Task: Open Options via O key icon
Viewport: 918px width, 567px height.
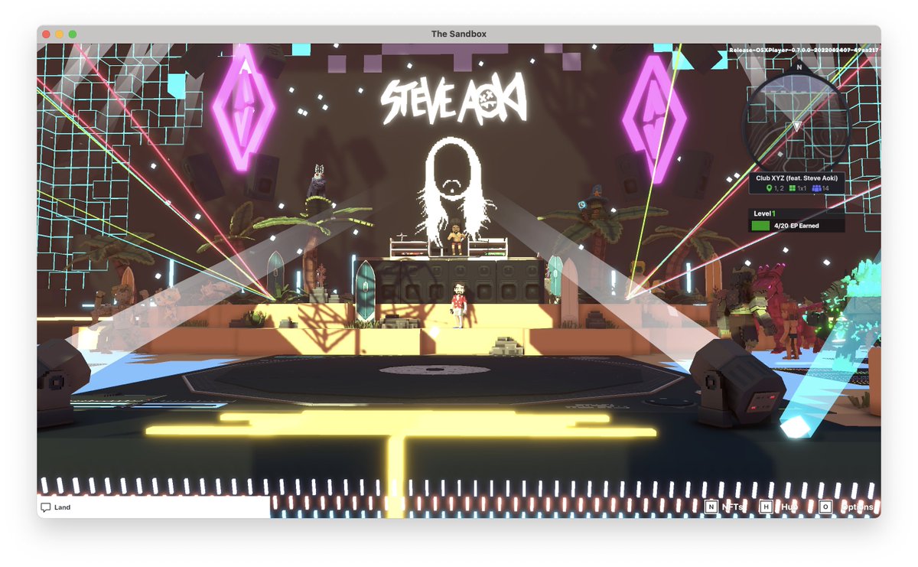Action: click(825, 507)
